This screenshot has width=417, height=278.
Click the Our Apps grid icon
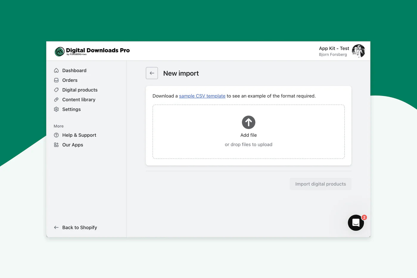point(56,145)
